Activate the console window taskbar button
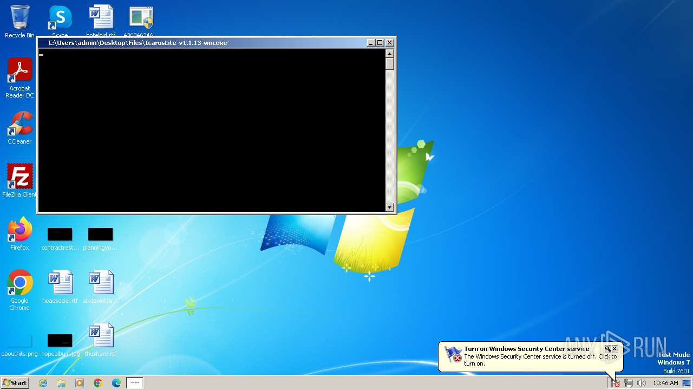This screenshot has width=693, height=390. pyautogui.click(x=135, y=383)
